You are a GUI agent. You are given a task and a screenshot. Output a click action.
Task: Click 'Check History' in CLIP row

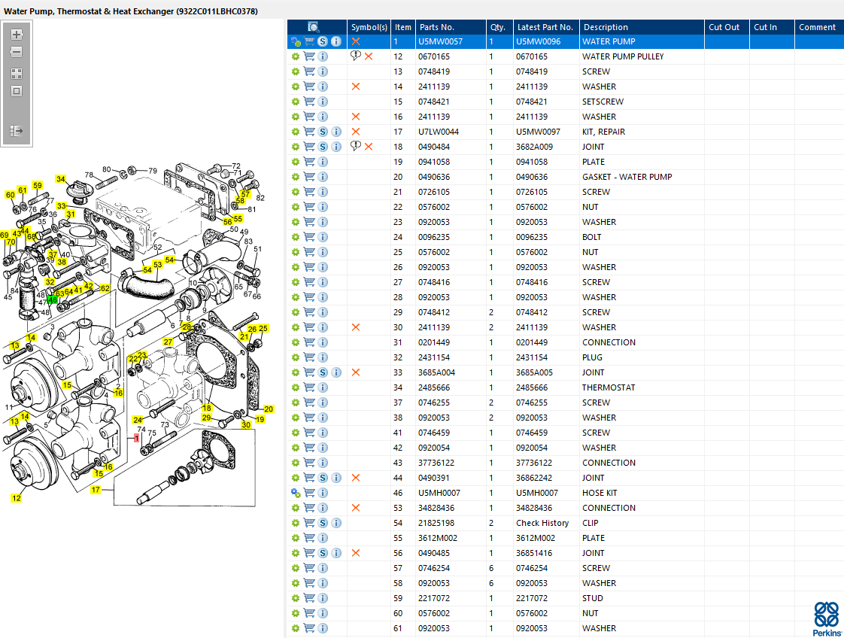click(542, 524)
